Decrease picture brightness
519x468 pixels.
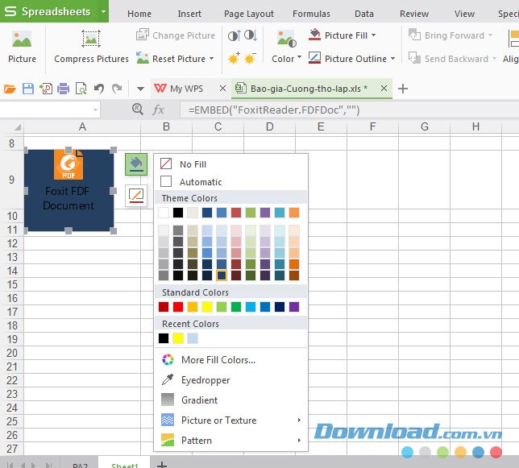tap(250, 59)
